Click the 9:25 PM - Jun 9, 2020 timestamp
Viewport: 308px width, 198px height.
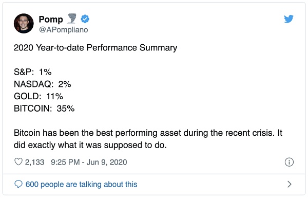coord(89,162)
